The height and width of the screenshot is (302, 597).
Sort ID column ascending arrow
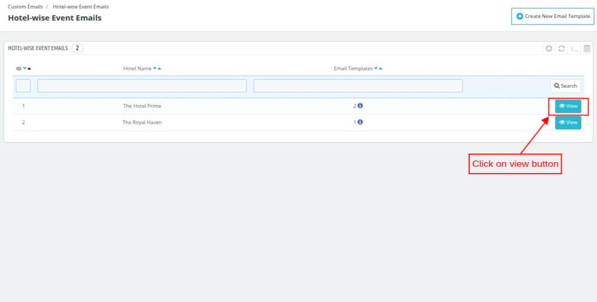point(29,69)
